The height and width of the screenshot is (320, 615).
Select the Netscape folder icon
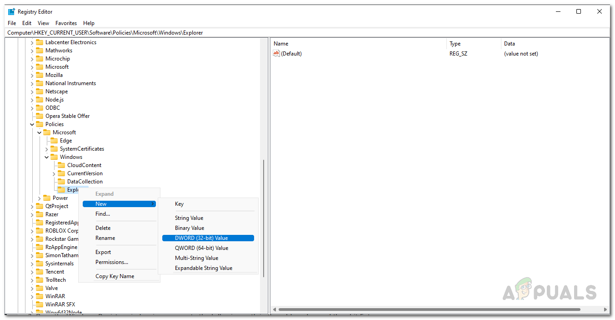pos(40,91)
